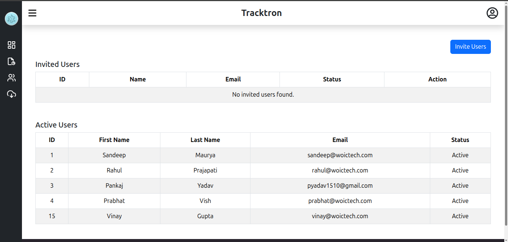
Task: Click the cloud download sidebar icon
Action: point(12,94)
